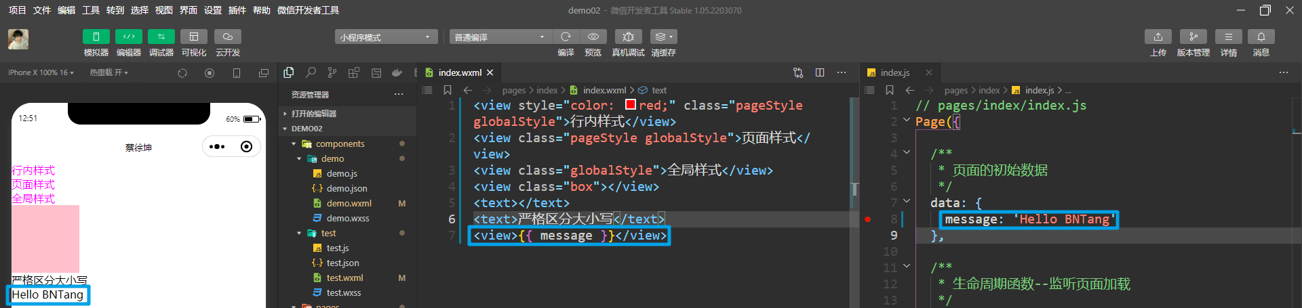Click the simulator stop record icon
The image size is (1302, 308).
click(210, 73)
